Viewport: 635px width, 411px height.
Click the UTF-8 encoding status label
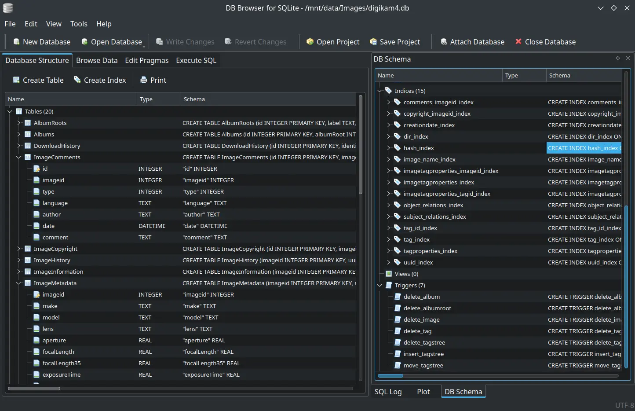[624, 405]
